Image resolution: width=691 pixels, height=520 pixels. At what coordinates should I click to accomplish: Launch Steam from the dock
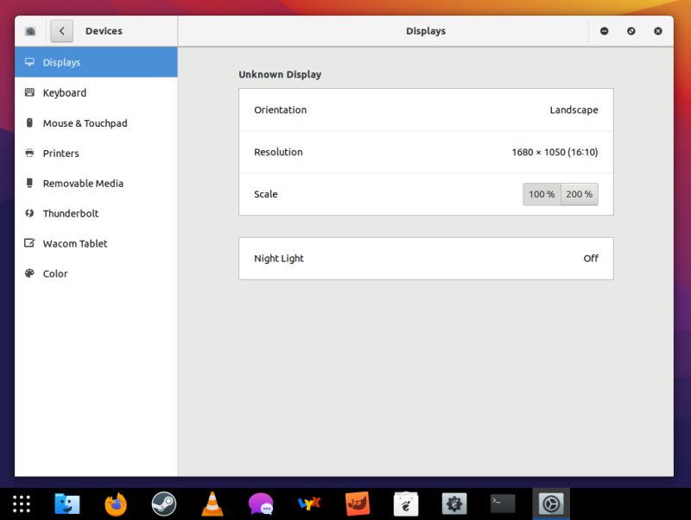click(x=163, y=503)
